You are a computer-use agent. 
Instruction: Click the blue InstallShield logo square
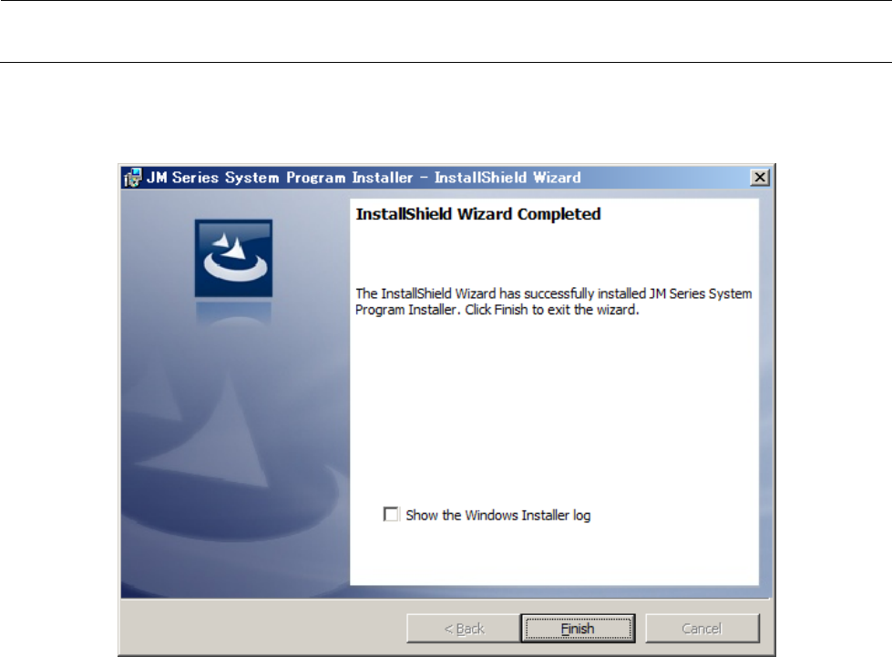233,258
